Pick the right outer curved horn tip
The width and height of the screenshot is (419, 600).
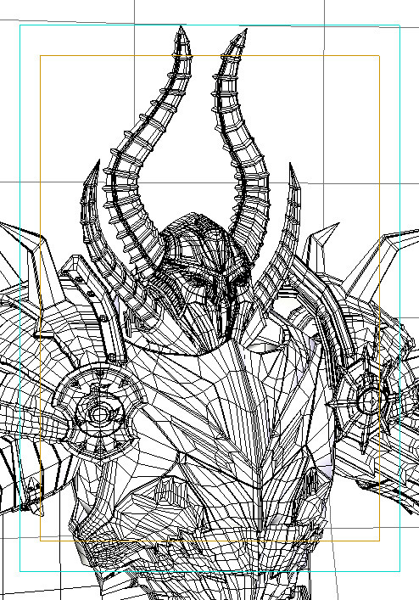pos(293,176)
